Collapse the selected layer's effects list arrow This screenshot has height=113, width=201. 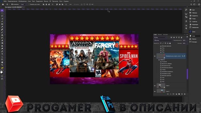[186, 56]
